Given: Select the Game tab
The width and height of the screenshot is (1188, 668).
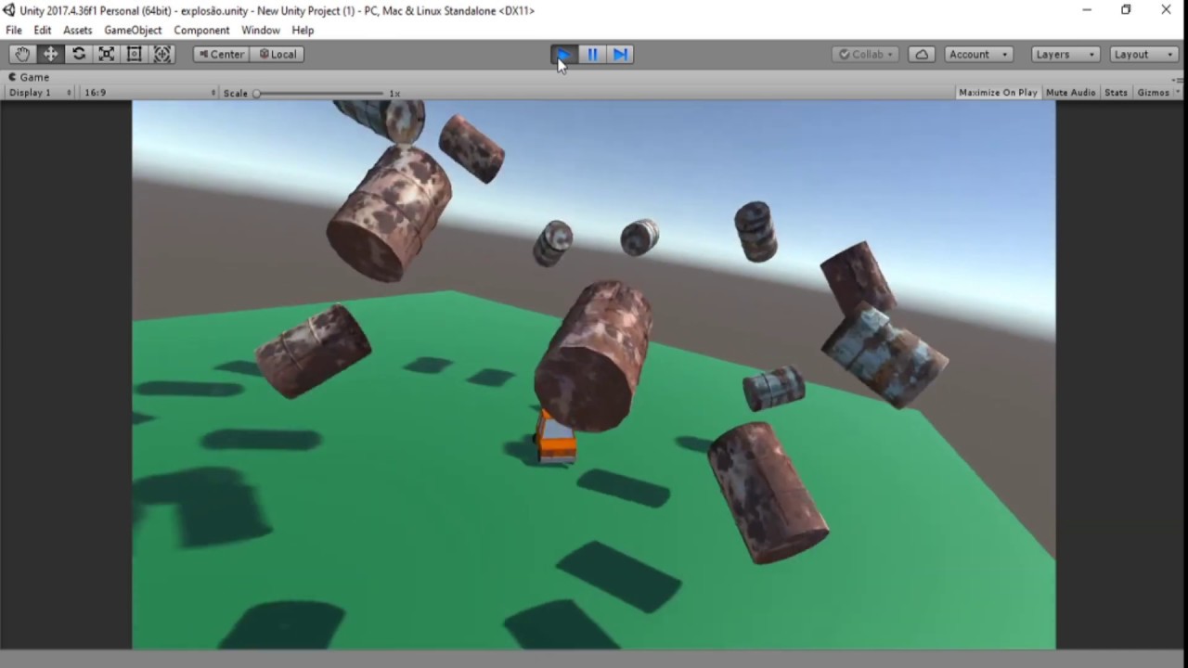Looking at the screenshot, I should 29,77.
